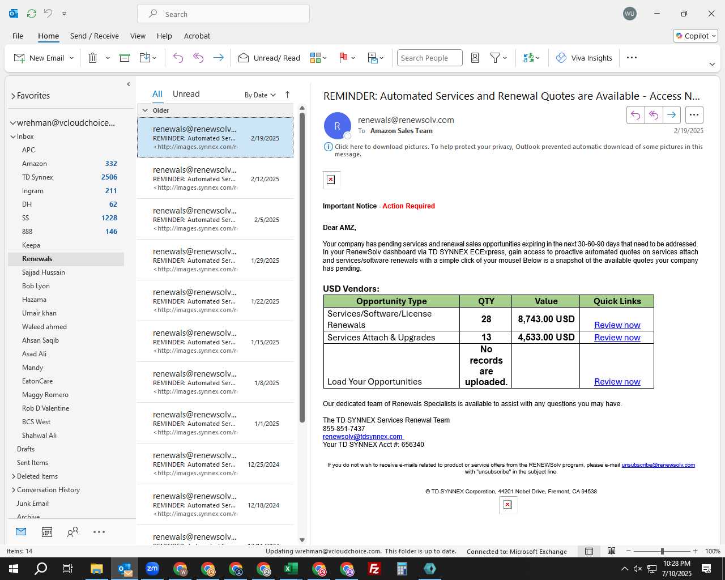Click the Reply icon in reading pane header
This screenshot has height=580, width=725.
(x=636, y=115)
